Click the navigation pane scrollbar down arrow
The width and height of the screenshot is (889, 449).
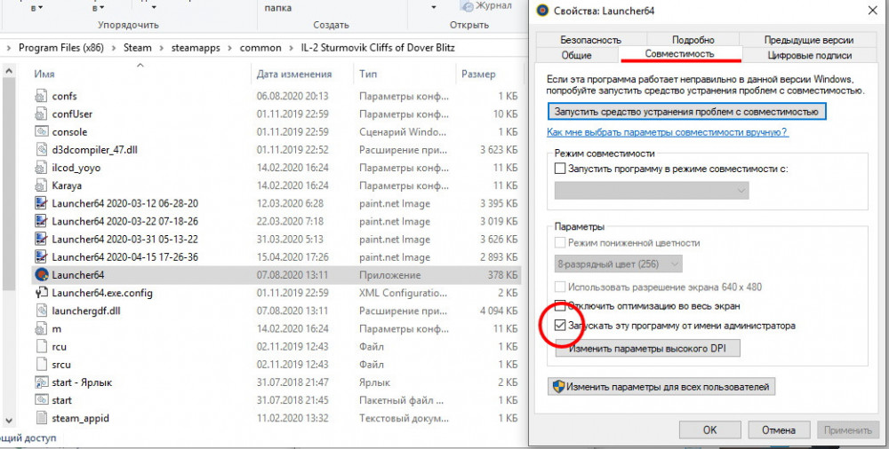click(x=8, y=421)
